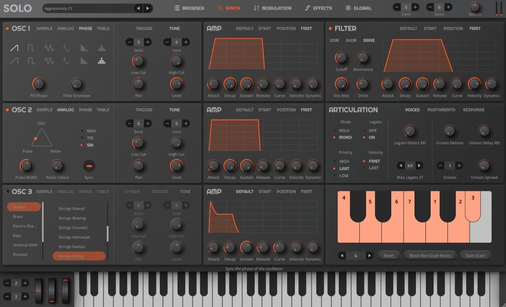Increase Max Legato ST with right arrow

[419, 166]
